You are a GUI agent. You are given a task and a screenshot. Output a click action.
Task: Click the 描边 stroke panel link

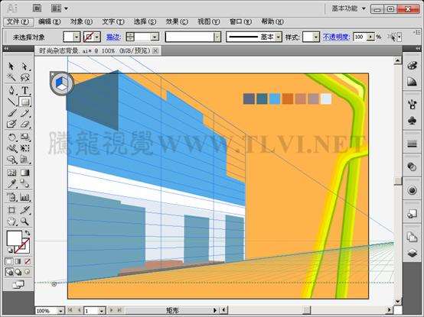pyautogui.click(x=113, y=37)
